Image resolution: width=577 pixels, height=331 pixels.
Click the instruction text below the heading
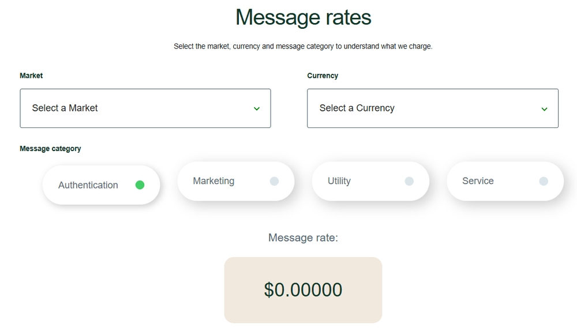pos(303,46)
